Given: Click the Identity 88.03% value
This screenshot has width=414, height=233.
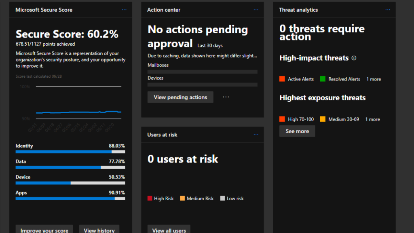Looking at the screenshot, I should pos(117,146).
